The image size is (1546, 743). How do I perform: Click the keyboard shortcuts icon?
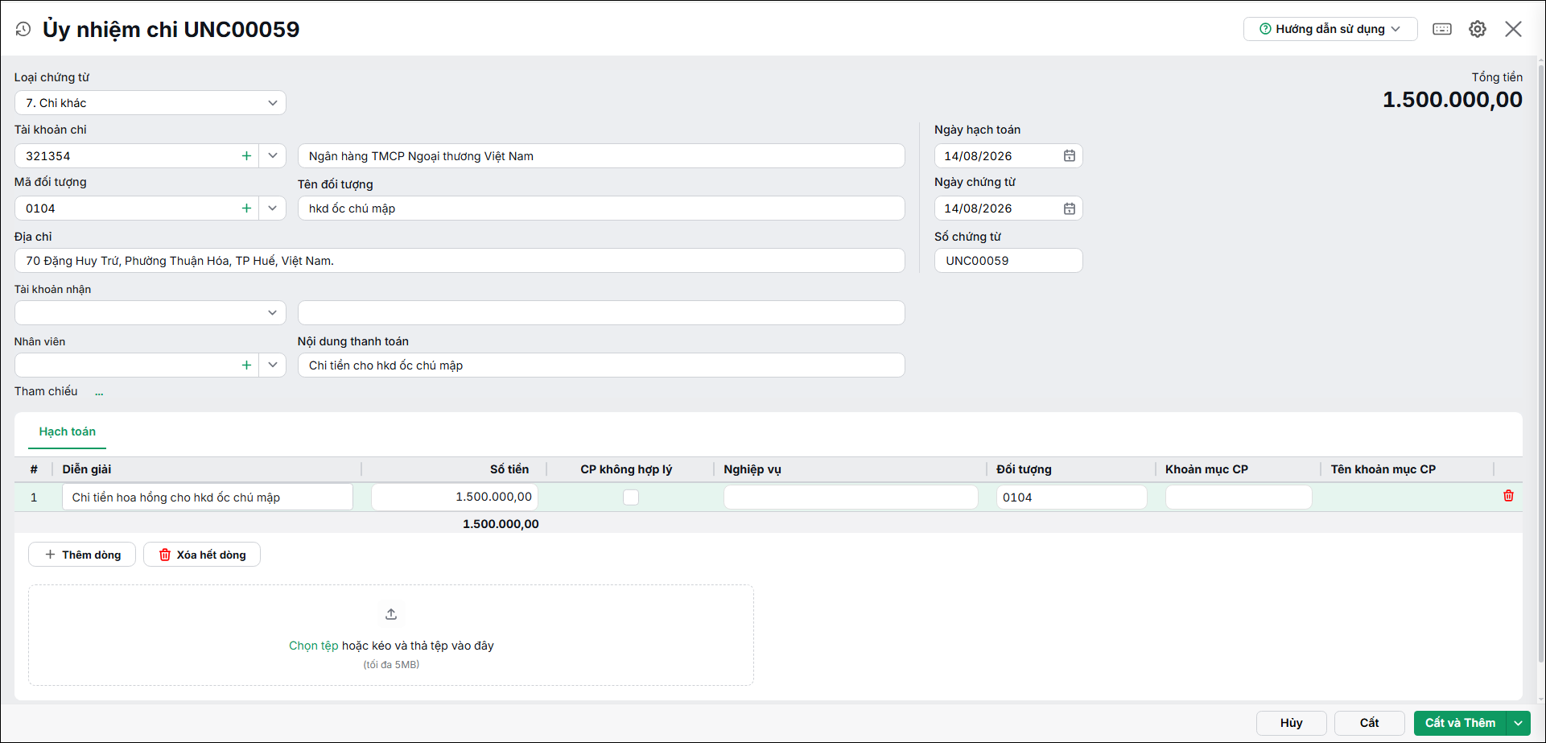pos(1442,29)
